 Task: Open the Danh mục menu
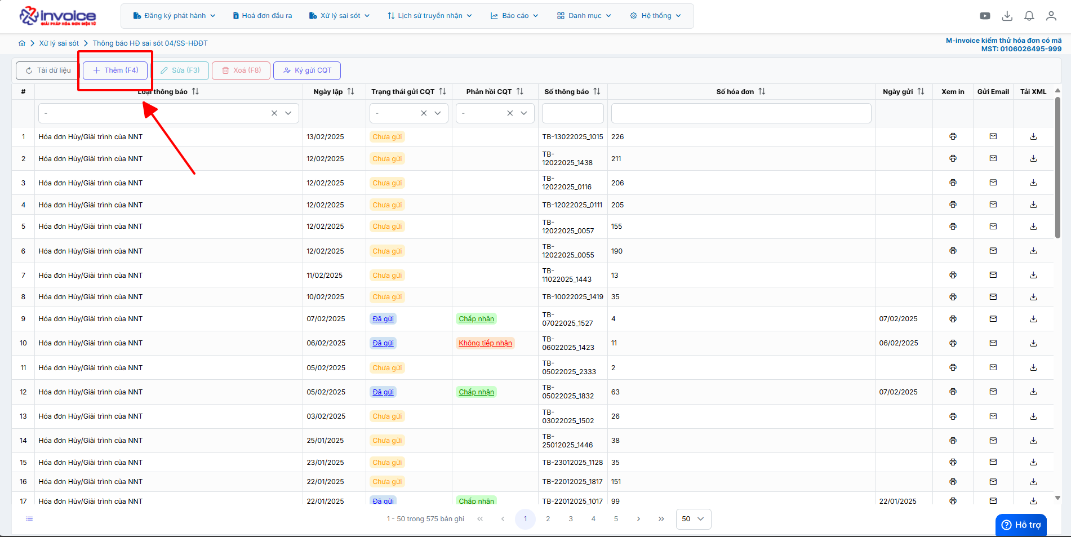584,16
